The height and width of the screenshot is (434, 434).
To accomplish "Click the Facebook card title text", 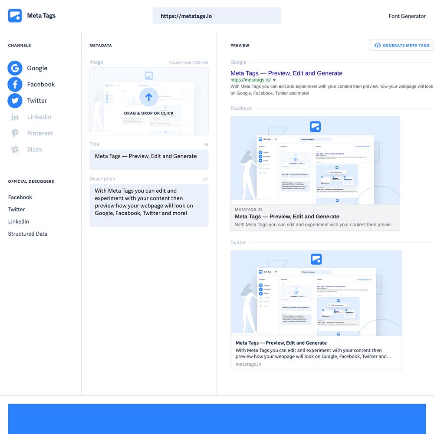I will tap(287, 217).
